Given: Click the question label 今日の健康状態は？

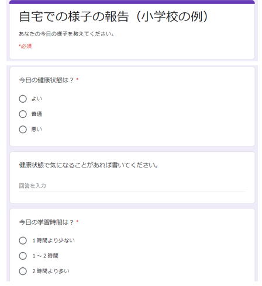Looking at the screenshot, I should (46, 80).
